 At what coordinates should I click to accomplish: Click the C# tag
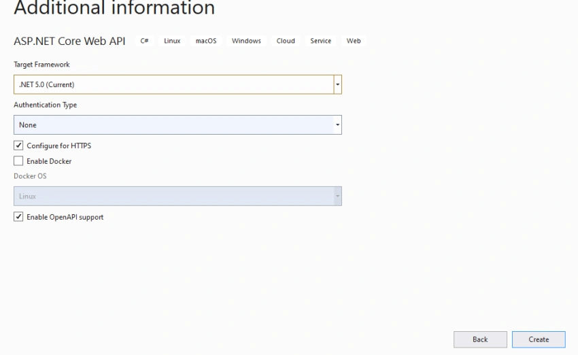tap(144, 41)
